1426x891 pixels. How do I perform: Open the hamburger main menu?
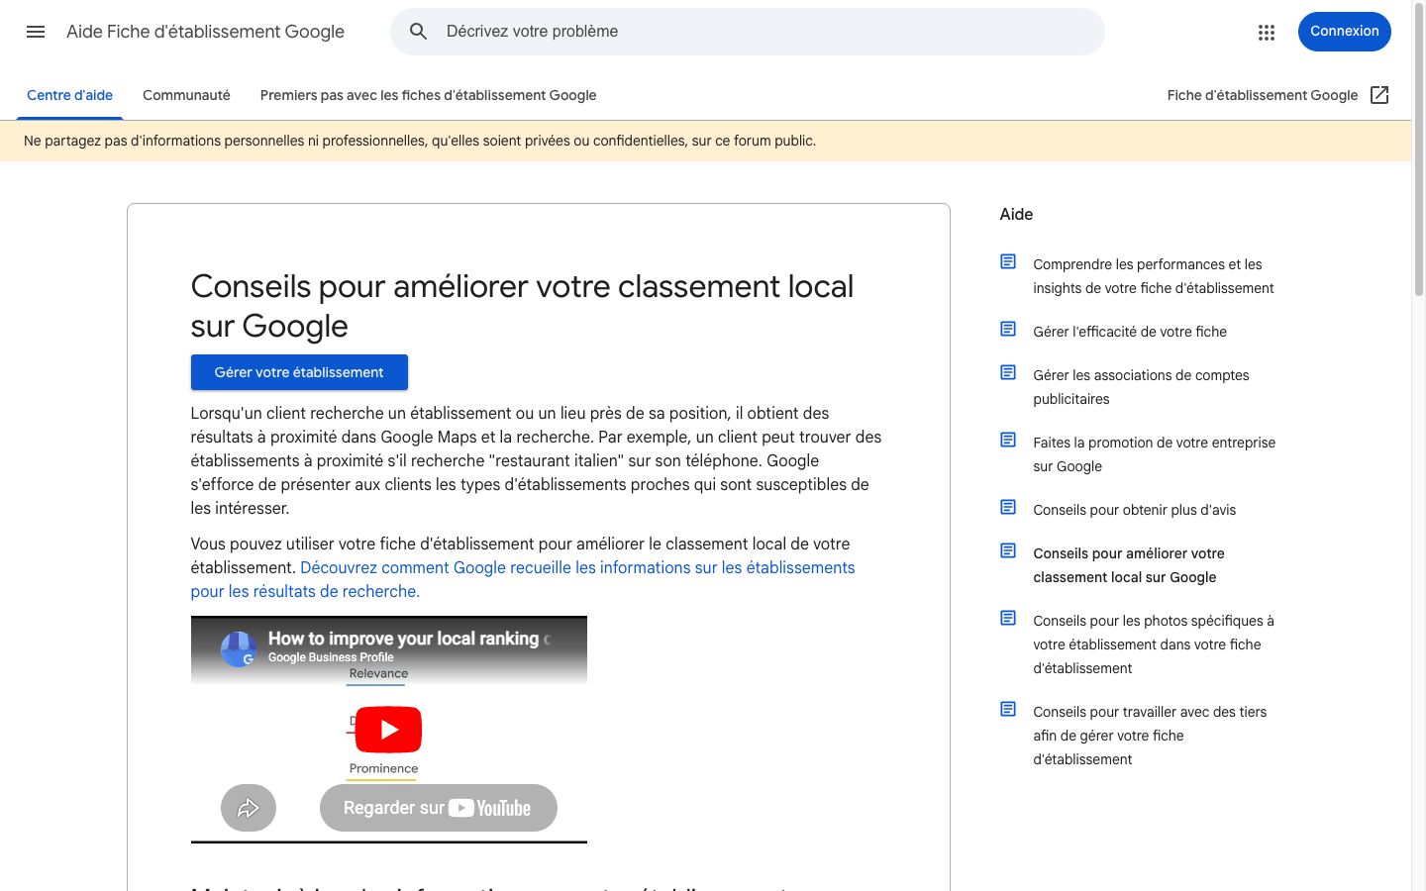[36, 32]
